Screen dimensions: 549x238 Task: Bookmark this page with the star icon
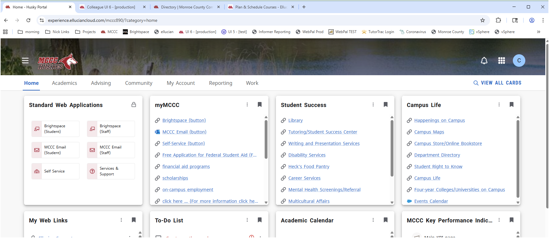tap(482, 20)
